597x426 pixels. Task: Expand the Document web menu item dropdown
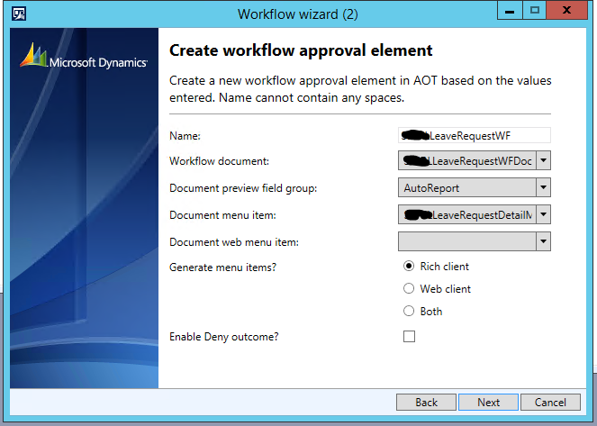click(x=543, y=241)
